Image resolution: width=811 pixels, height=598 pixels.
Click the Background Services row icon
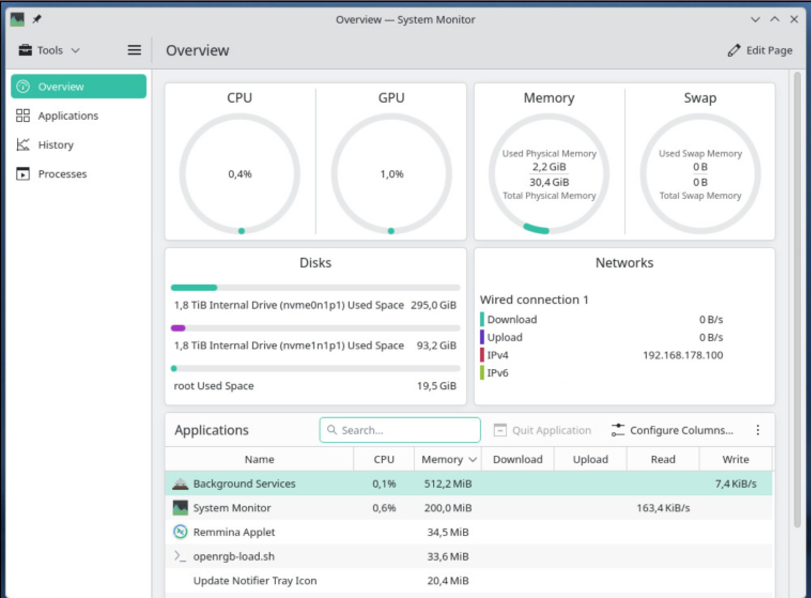pos(180,484)
